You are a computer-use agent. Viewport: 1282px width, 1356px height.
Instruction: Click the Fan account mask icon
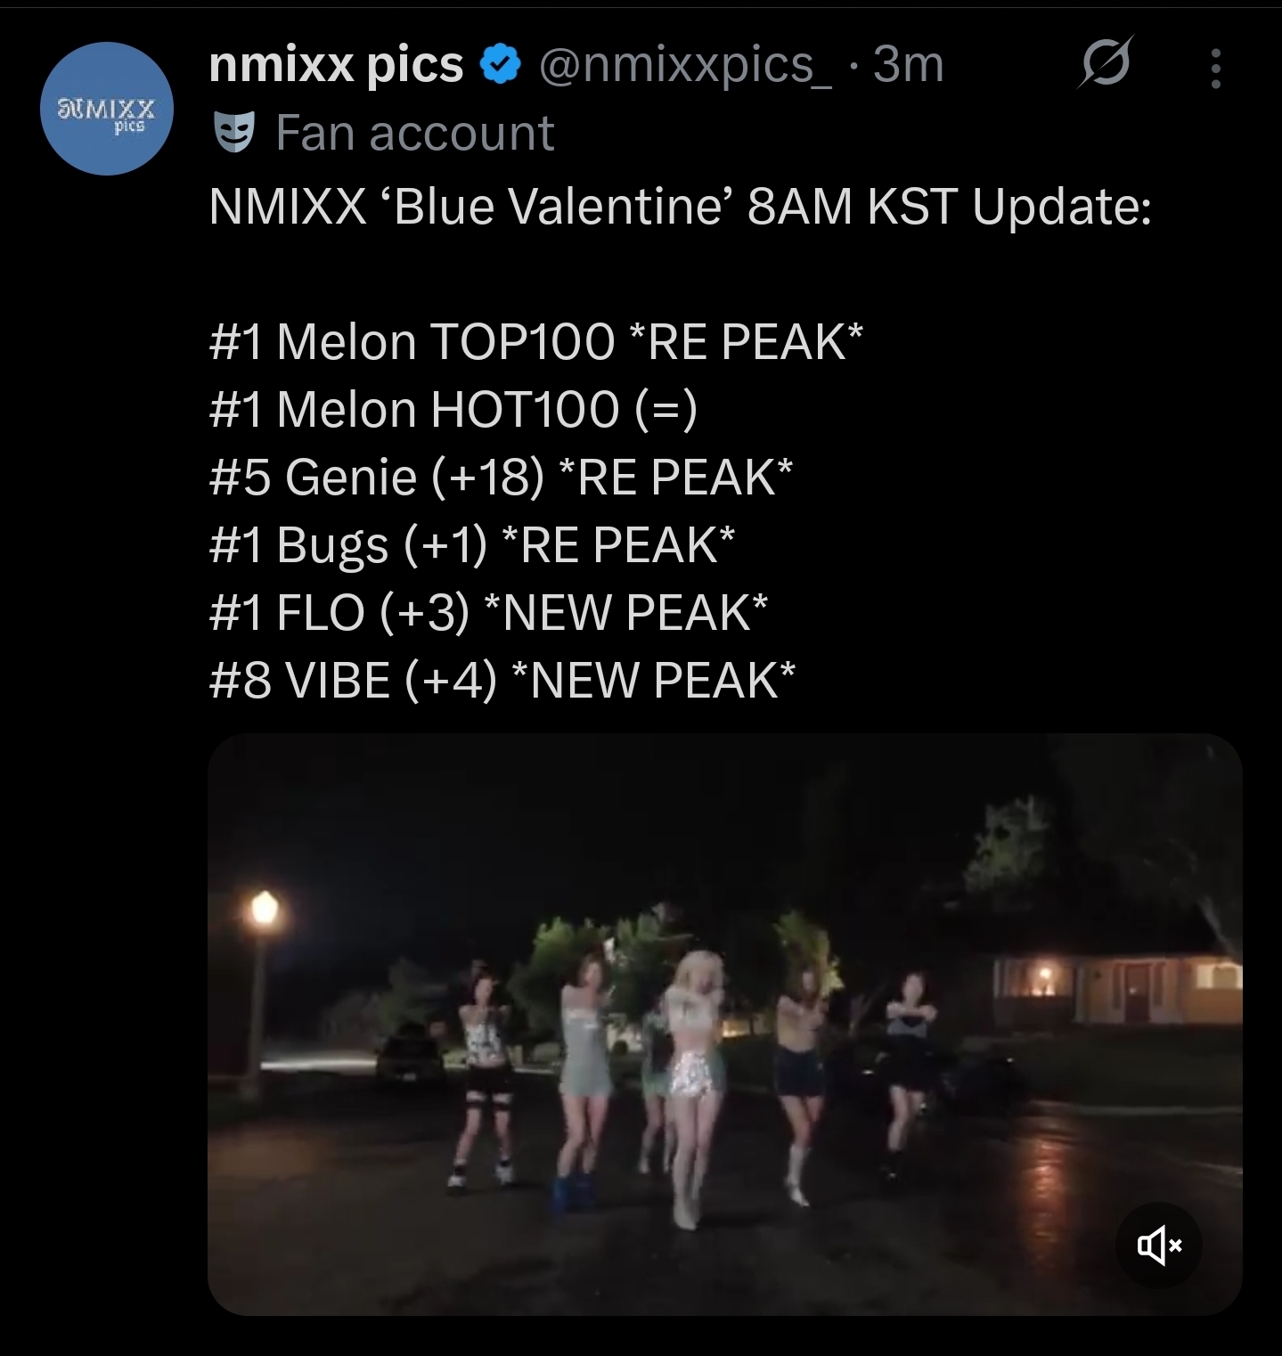coord(235,134)
